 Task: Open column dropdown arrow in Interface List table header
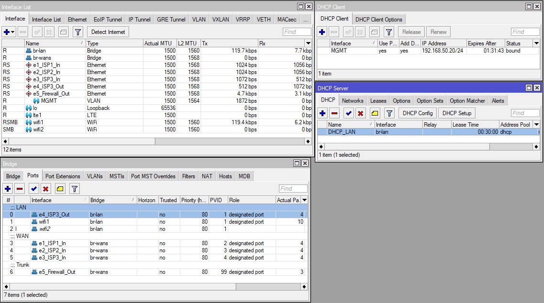coord(308,43)
